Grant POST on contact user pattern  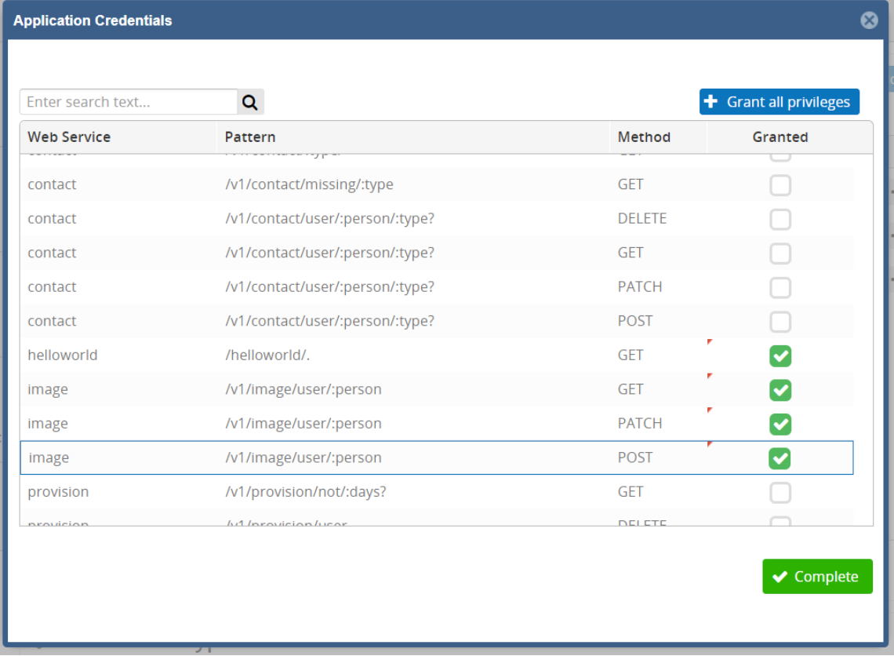[780, 322]
